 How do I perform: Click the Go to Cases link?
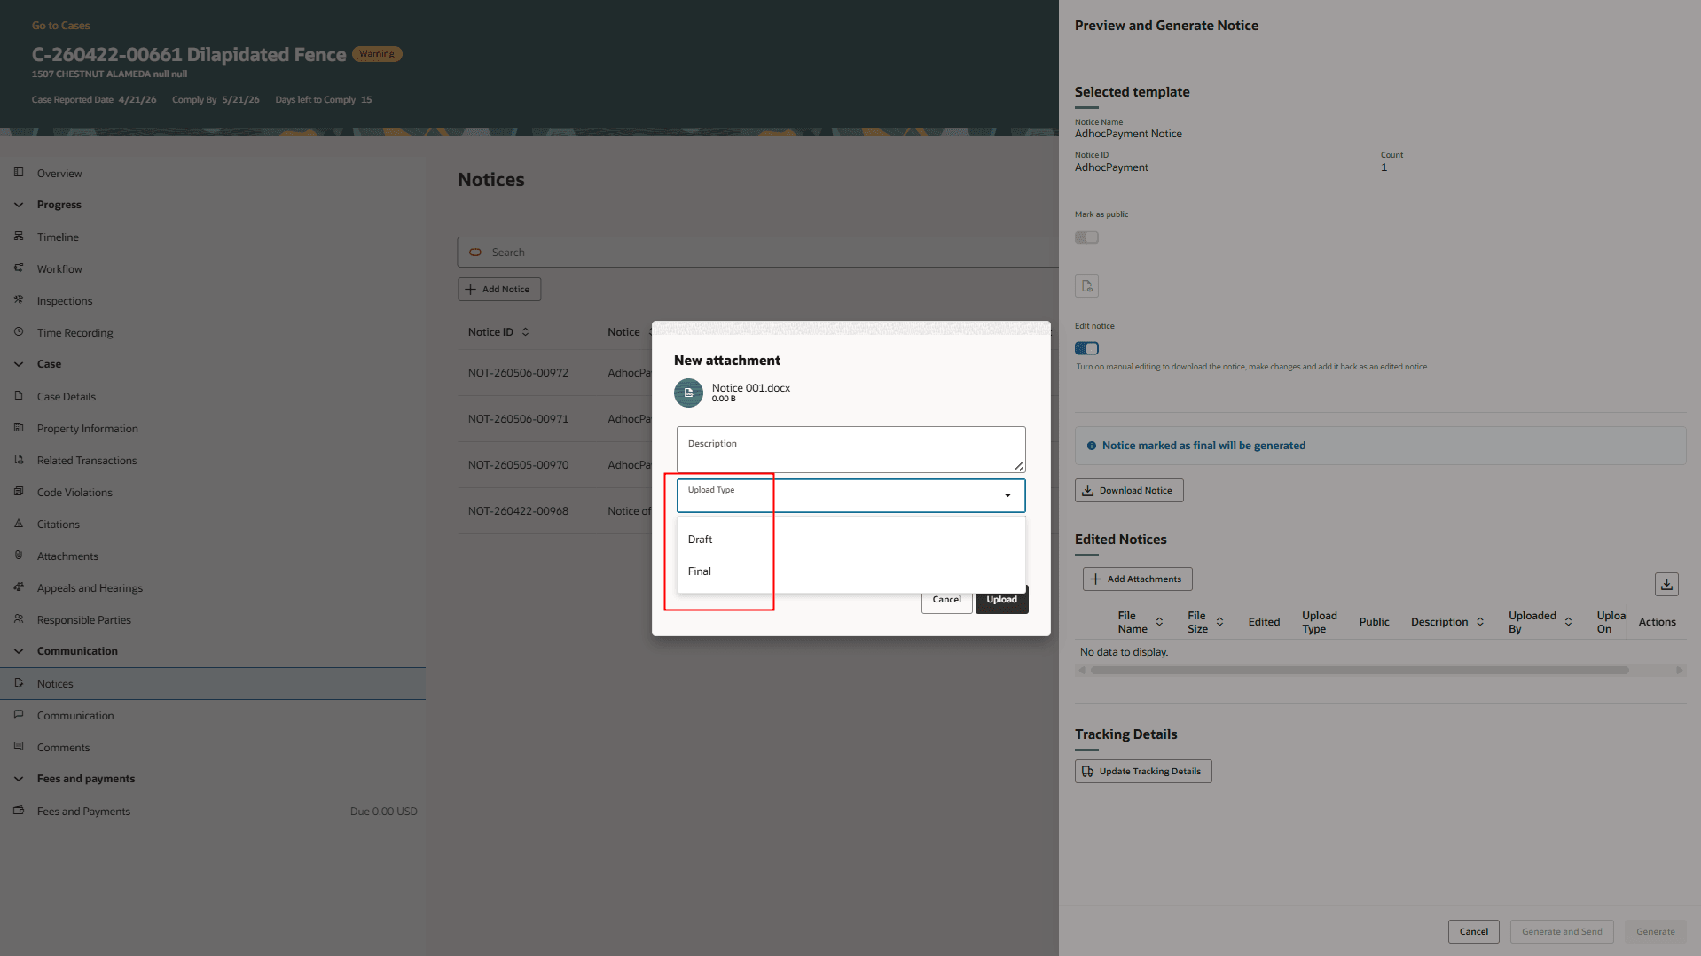point(60,25)
